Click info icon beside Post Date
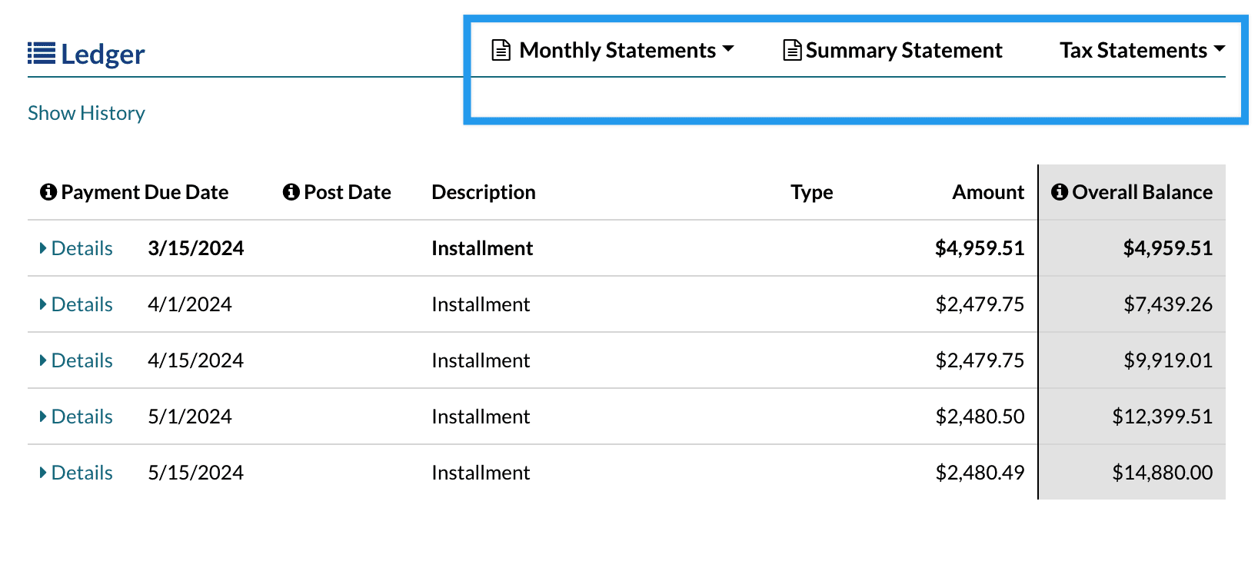 [x=291, y=192]
